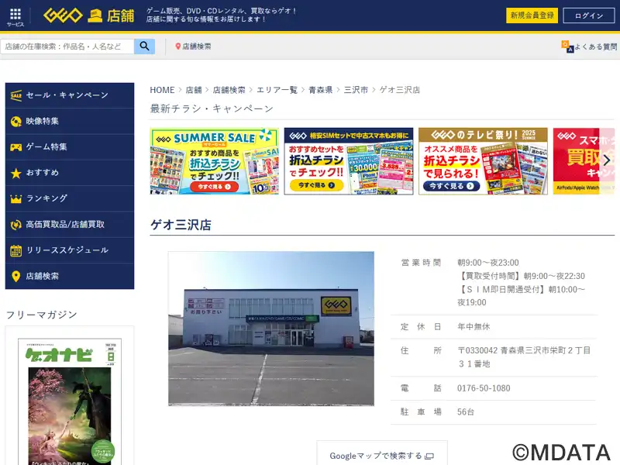The width and height of the screenshot is (620, 465).
Task: Click the external link icon on the Google Maps button
Action: coord(429,456)
